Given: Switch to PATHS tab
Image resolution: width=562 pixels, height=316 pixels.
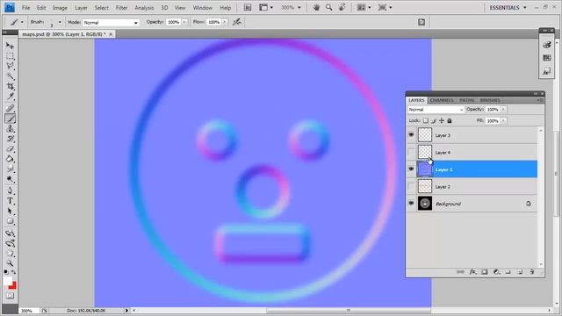Looking at the screenshot, I should point(466,100).
